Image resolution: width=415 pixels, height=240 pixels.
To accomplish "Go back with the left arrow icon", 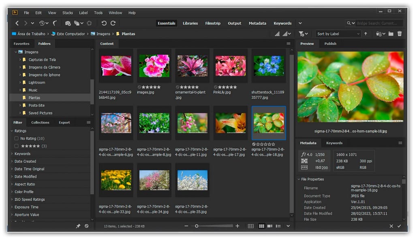I will coord(17,23).
